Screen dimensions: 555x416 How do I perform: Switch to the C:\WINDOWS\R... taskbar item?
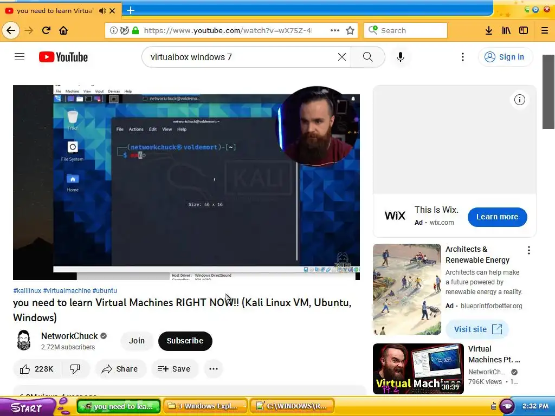[292, 406]
